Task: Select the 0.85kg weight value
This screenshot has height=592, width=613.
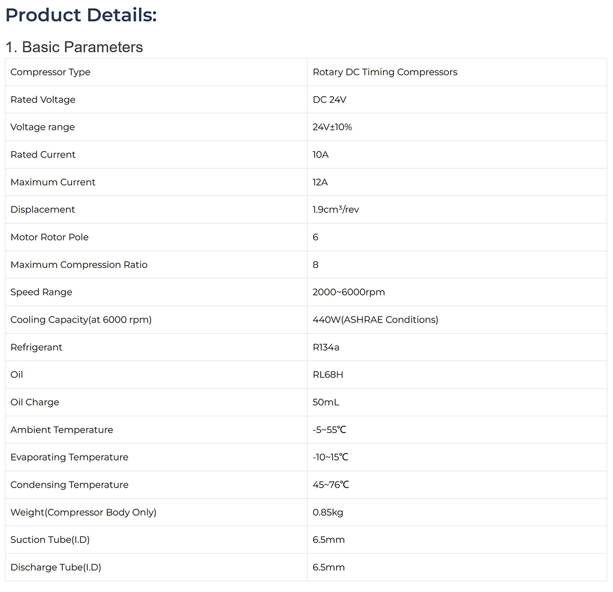Action: point(327,512)
